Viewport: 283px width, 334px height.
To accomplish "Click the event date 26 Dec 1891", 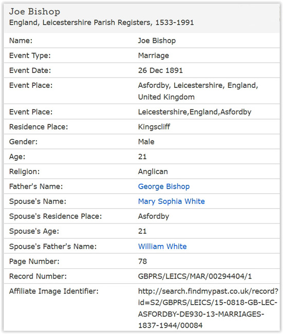I will pyautogui.click(x=160, y=70).
